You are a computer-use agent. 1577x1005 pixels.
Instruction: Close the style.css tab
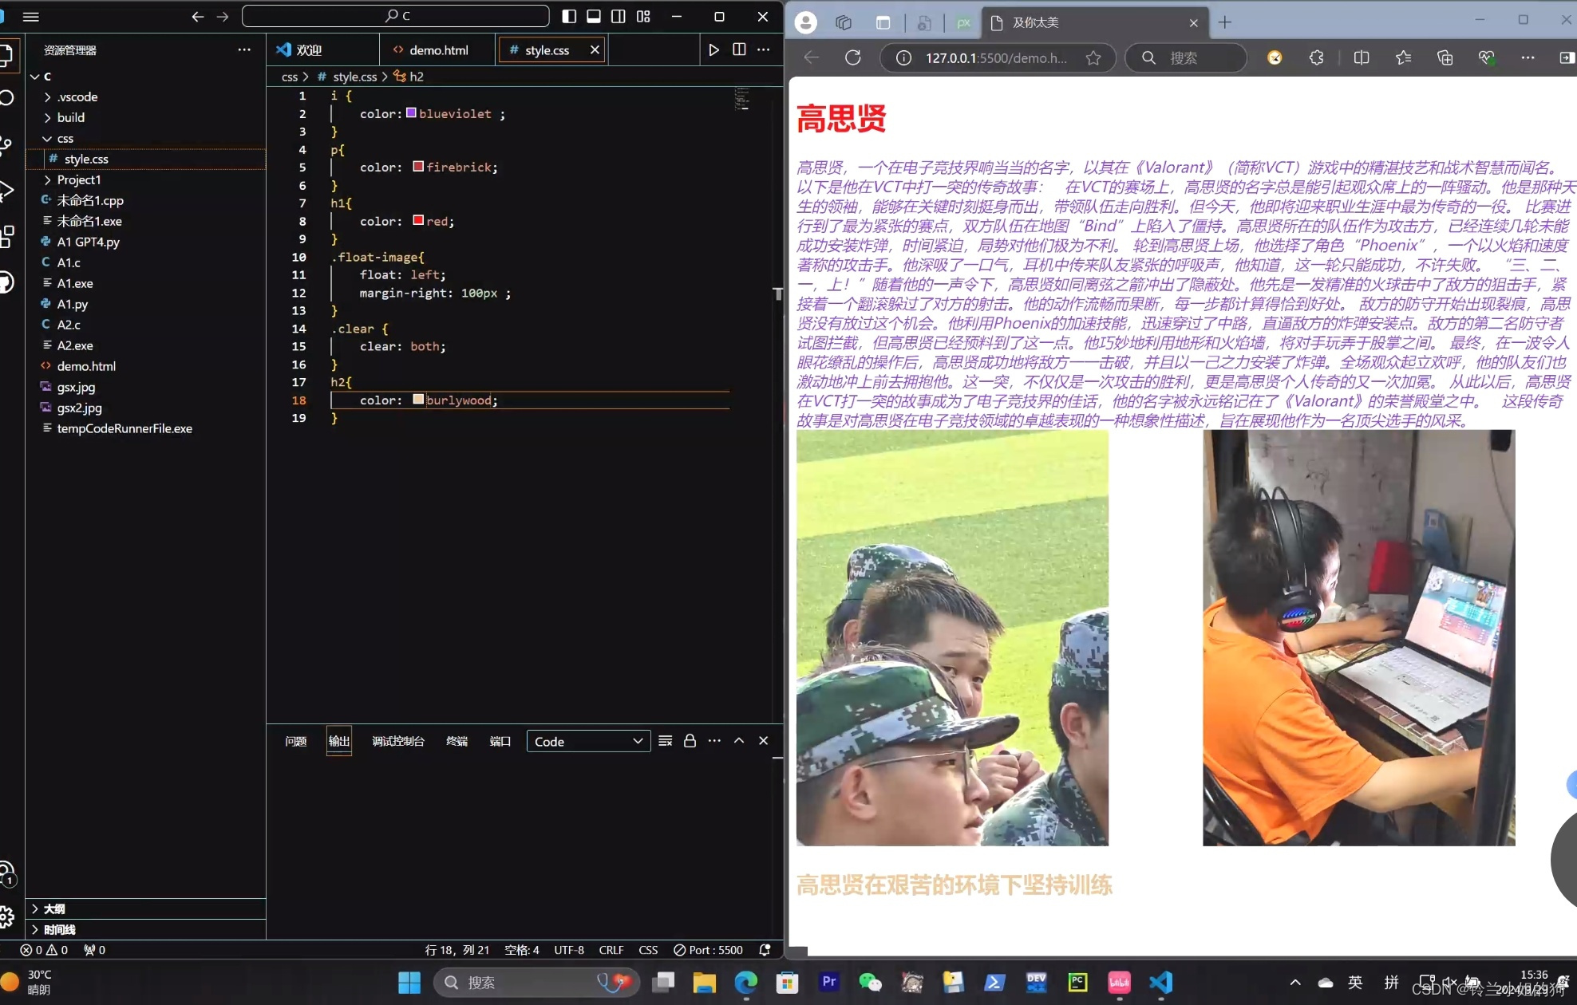595,49
